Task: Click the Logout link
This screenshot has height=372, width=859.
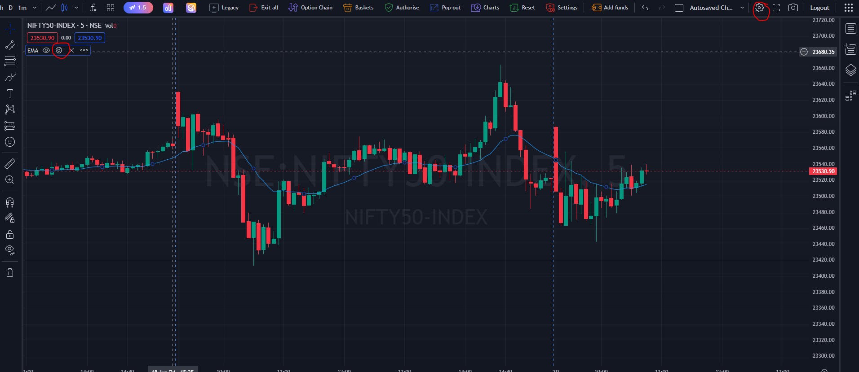Action: 819,8
